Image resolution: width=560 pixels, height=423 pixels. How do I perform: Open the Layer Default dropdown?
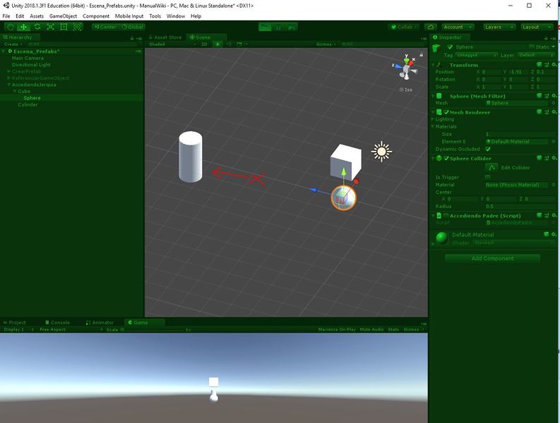(x=535, y=55)
